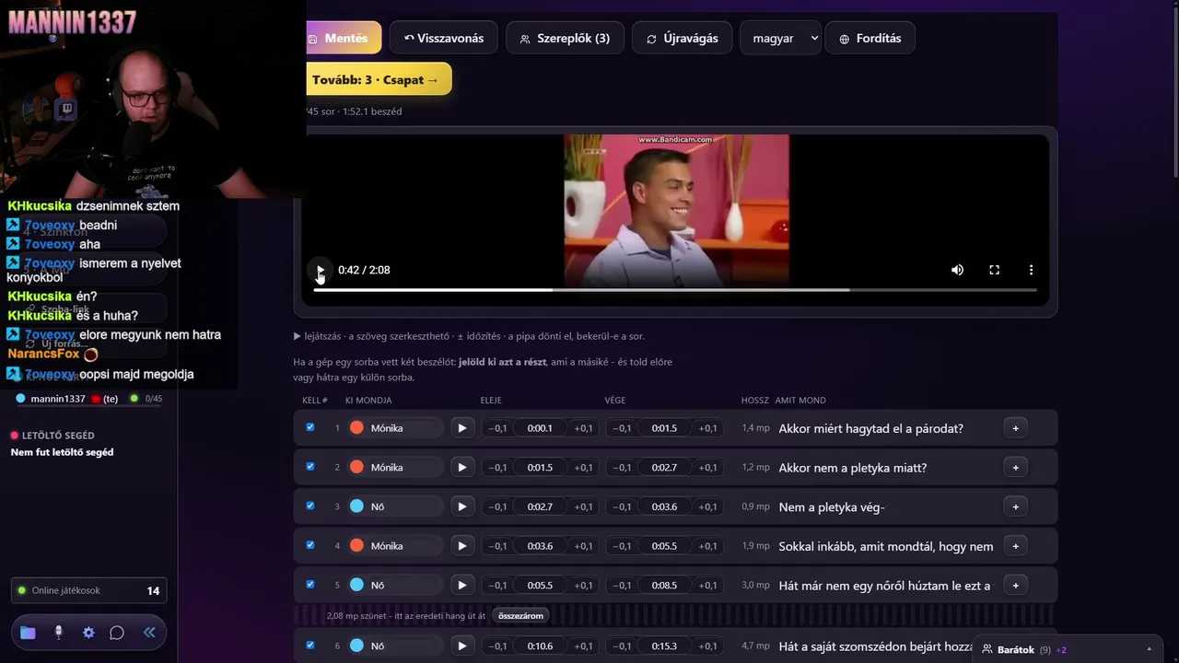Undo with the Visszavonás button
This screenshot has height=663, width=1179.
pos(444,38)
